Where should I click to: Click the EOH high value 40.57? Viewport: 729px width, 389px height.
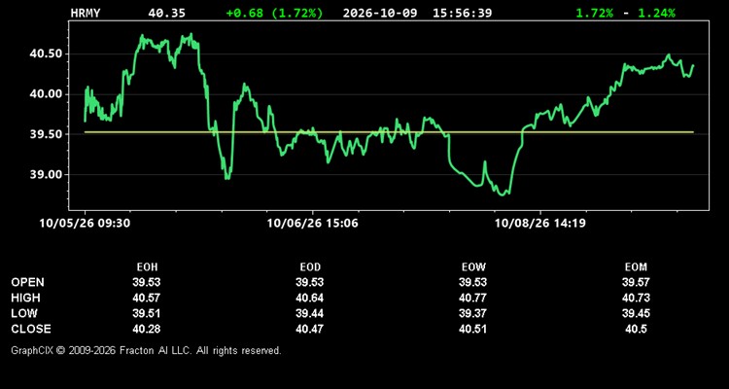point(147,298)
